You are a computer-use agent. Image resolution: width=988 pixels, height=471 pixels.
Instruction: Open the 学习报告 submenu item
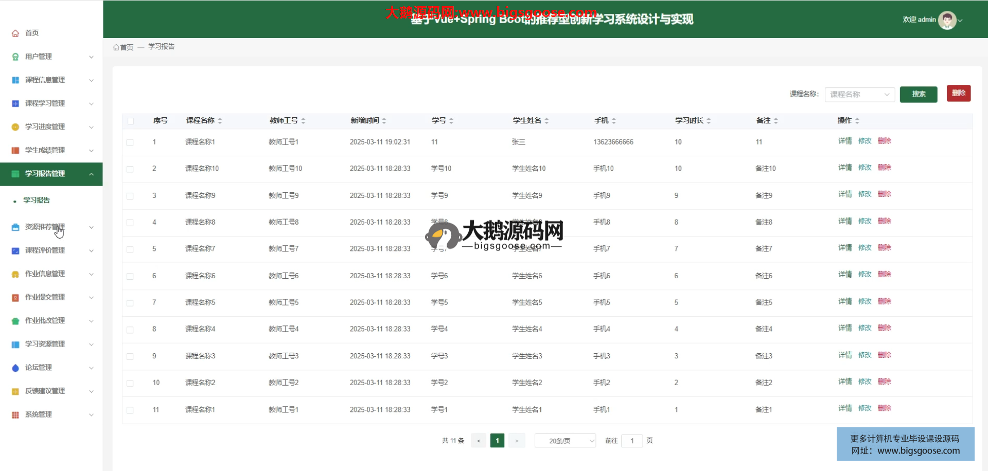tap(37, 201)
